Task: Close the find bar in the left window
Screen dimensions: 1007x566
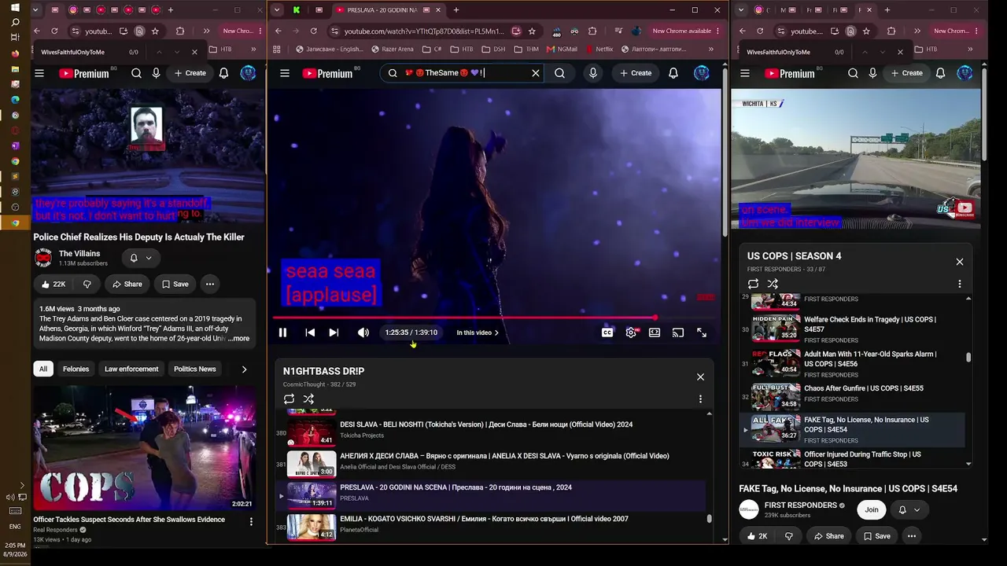Action: [x=194, y=52]
